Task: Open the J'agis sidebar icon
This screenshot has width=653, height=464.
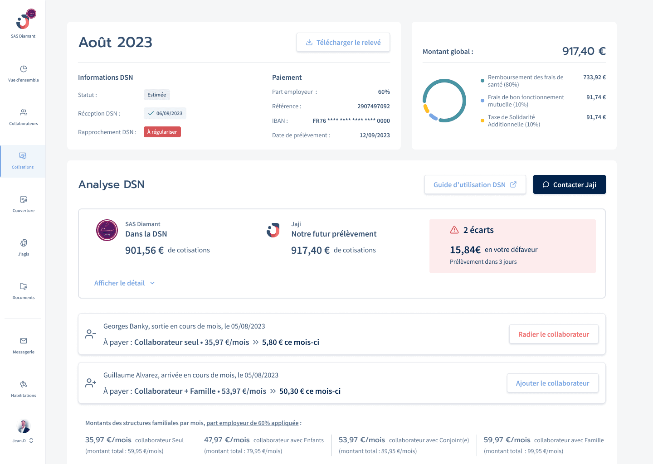Action: pyautogui.click(x=24, y=243)
